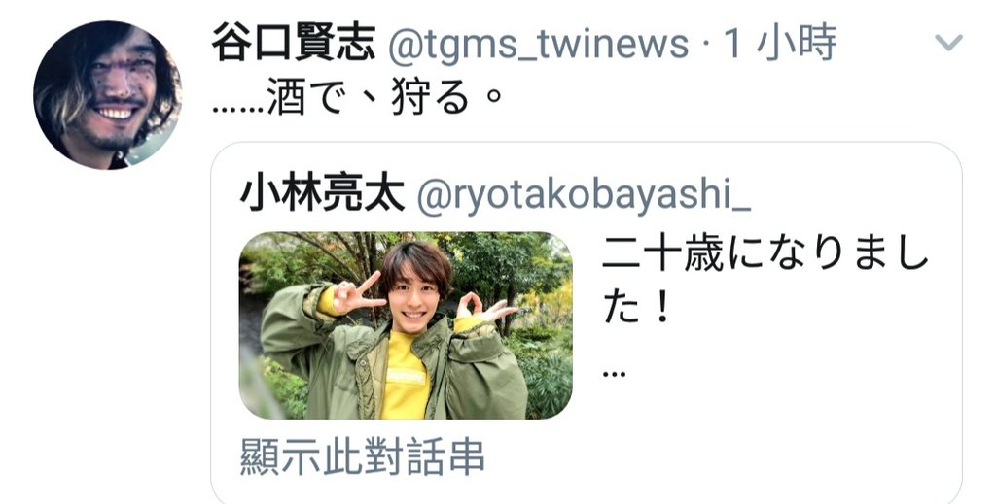
Task: Expand the truncated quote ellipsis
Action: click(x=614, y=373)
